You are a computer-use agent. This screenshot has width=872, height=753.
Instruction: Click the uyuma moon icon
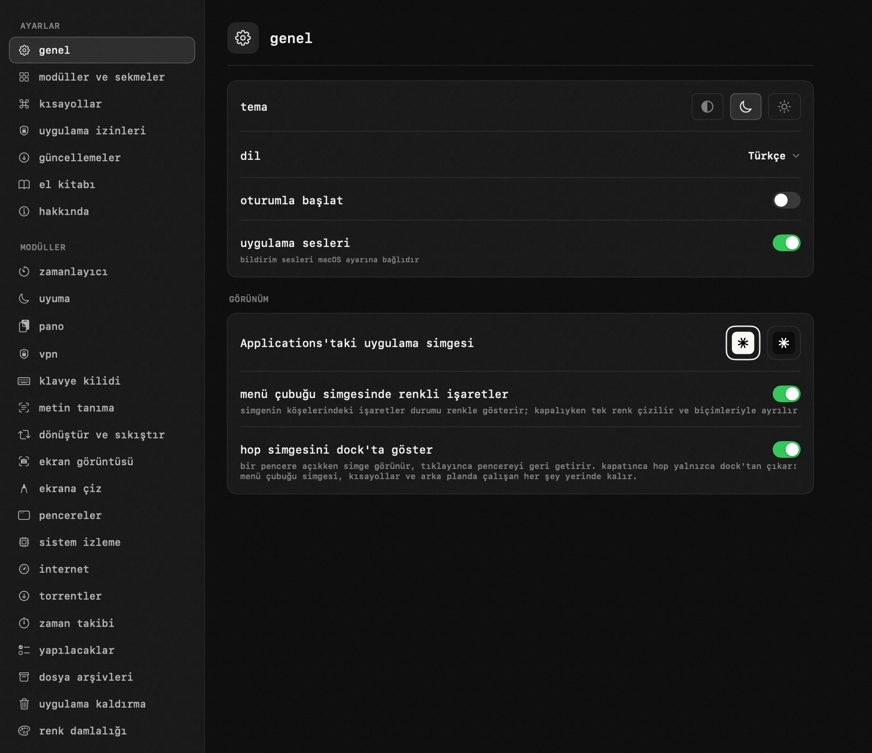tap(24, 298)
